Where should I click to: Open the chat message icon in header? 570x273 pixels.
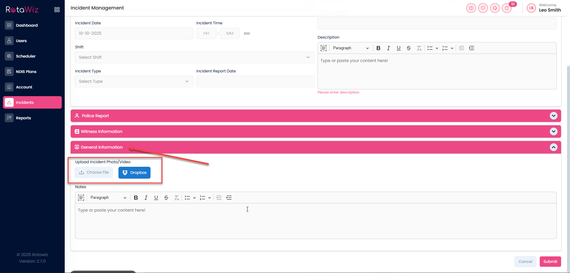click(483, 8)
